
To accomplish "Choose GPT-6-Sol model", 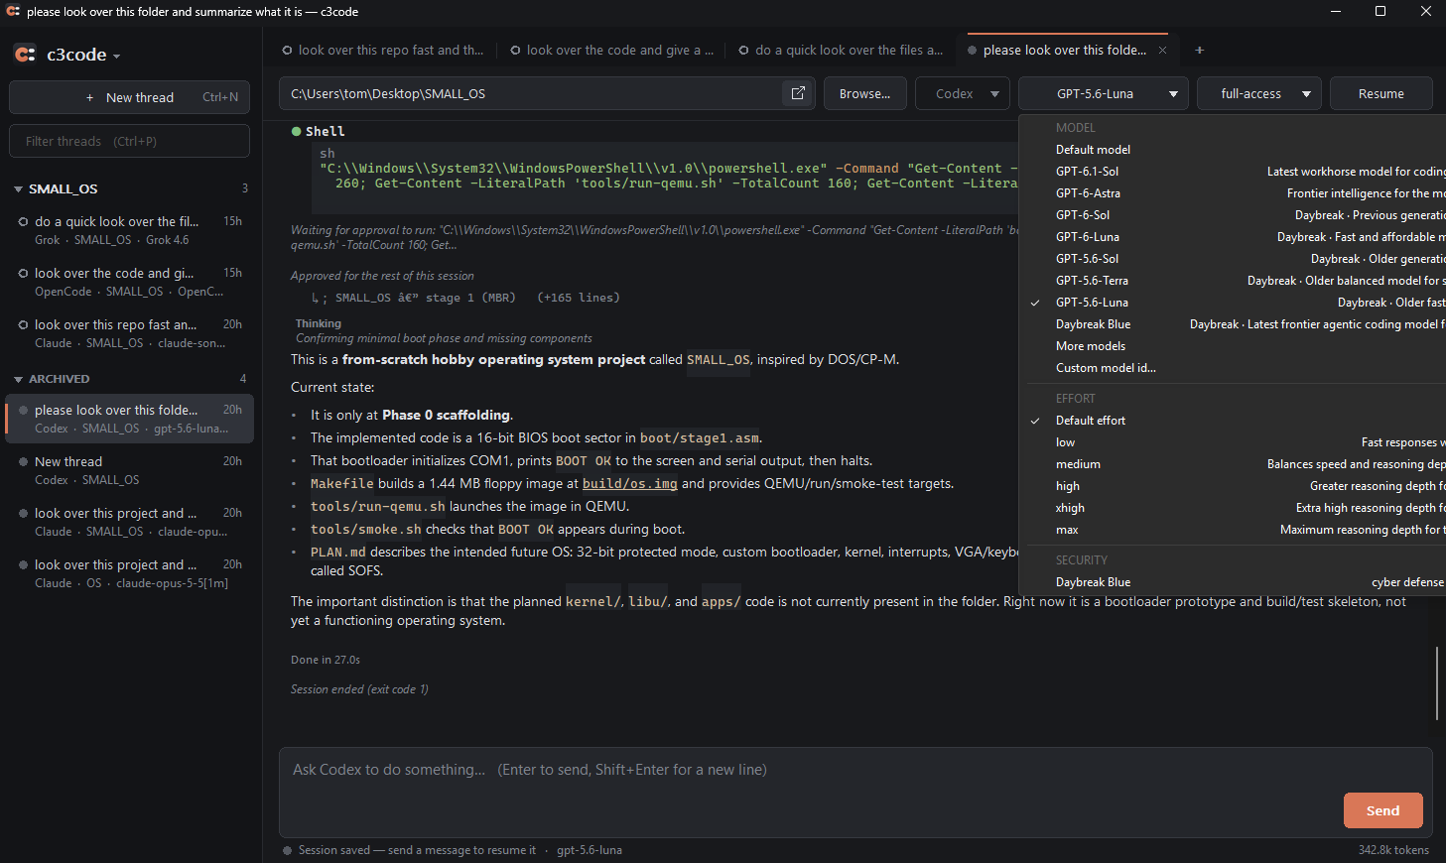I will (x=1234, y=215).
